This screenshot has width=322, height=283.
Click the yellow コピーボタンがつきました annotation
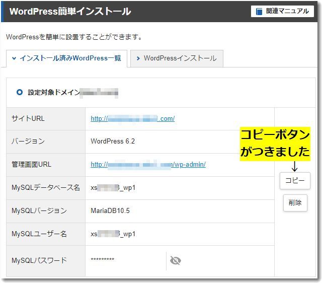tap(275, 144)
